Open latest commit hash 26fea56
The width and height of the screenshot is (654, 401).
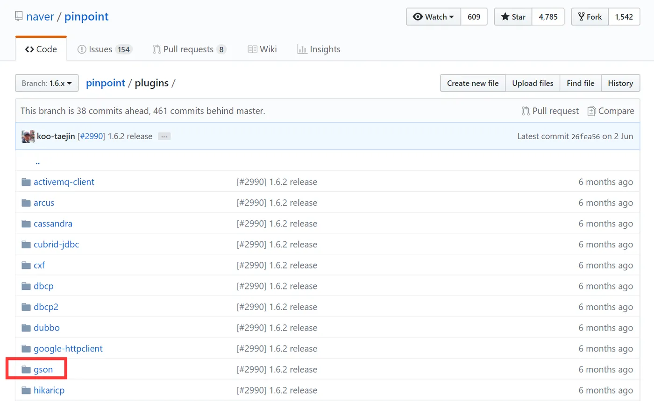click(x=585, y=136)
